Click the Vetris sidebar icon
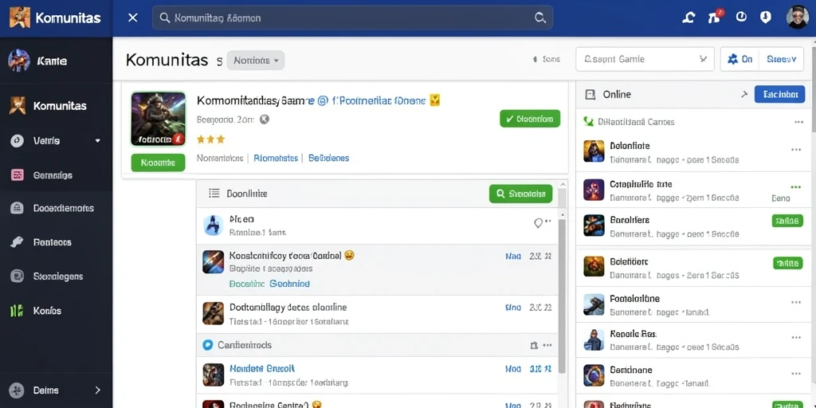Viewport: 816px width, 408px height. [x=18, y=141]
